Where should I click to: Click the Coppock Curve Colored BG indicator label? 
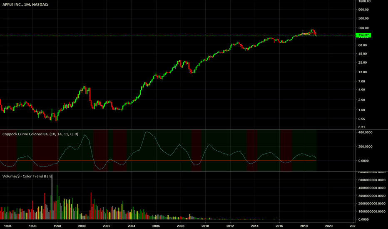click(40, 134)
